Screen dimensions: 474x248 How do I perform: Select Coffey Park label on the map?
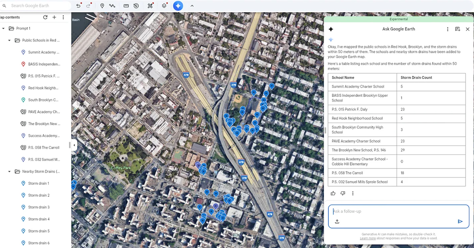(121, 168)
